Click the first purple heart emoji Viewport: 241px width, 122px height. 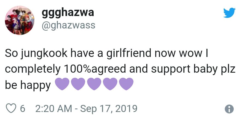[x=63, y=84]
